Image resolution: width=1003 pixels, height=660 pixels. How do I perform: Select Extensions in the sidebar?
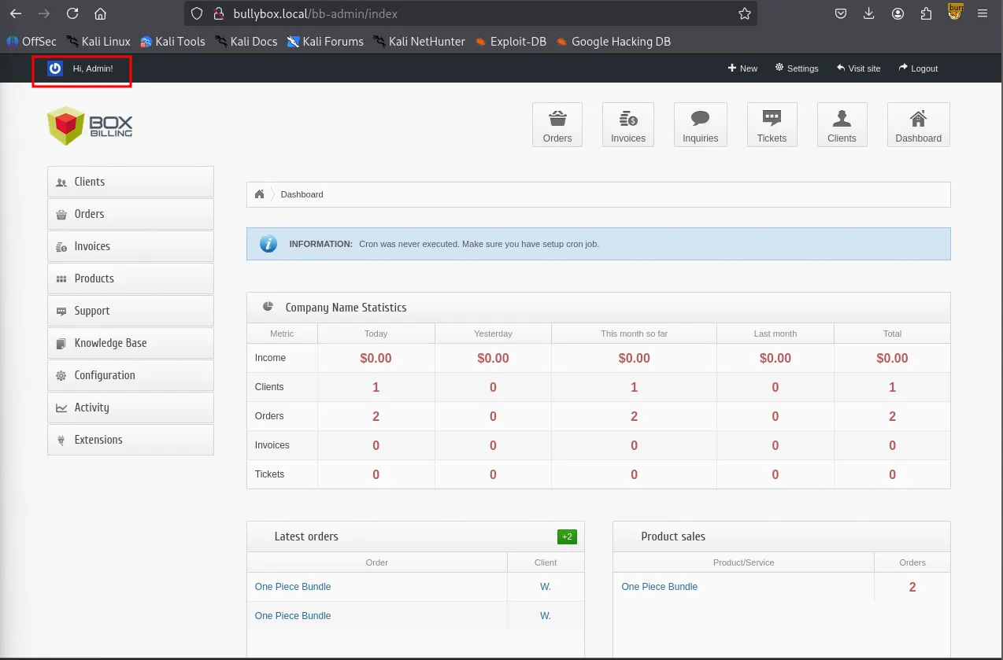coord(131,440)
